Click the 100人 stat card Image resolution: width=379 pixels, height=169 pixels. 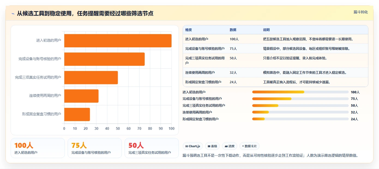click(x=38, y=148)
